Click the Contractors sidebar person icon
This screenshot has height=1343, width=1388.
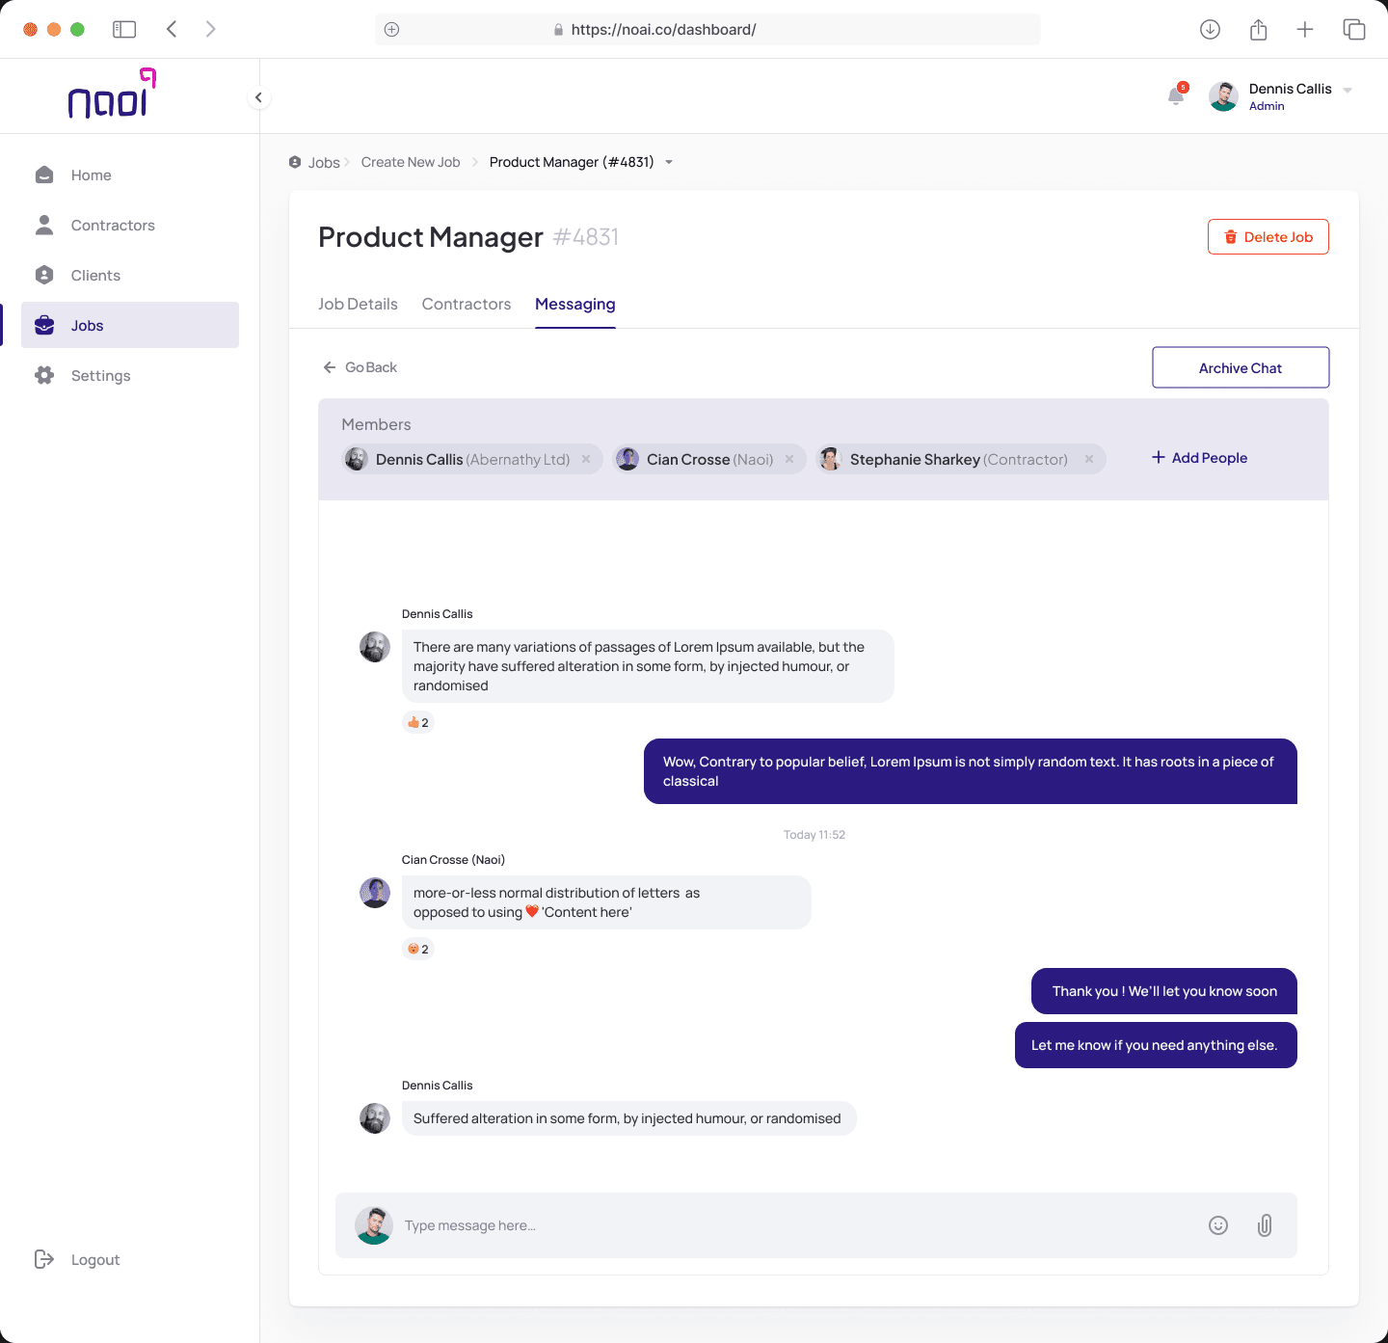[x=44, y=225]
